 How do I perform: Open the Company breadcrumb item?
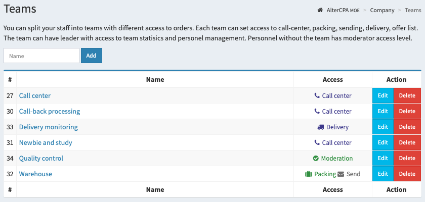point(382,10)
